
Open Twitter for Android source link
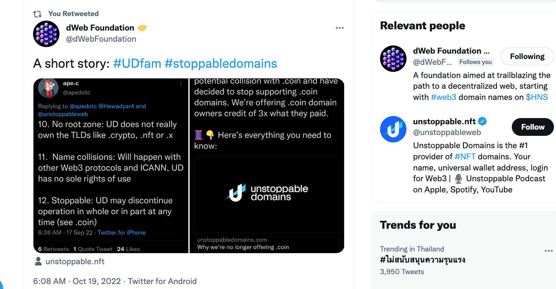pyautogui.click(x=162, y=281)
